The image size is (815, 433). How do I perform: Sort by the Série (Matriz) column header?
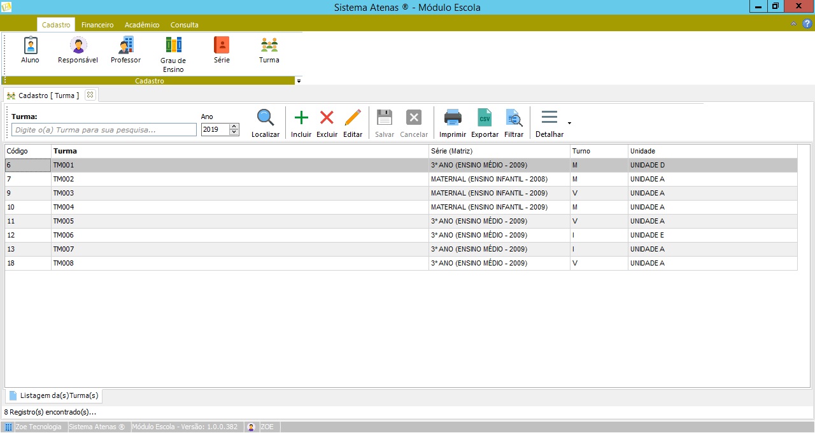point(500,151)
